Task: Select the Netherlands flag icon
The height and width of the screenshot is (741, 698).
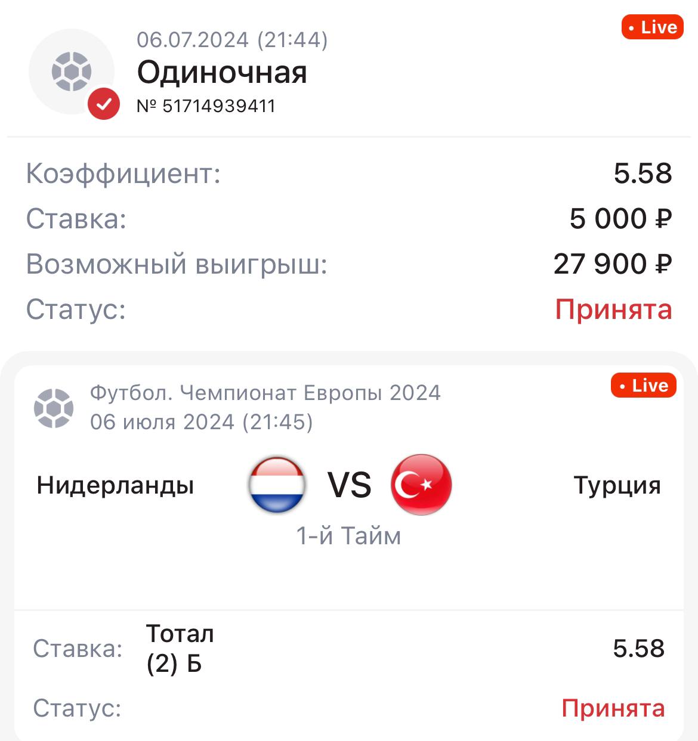Action: (277, 485)
